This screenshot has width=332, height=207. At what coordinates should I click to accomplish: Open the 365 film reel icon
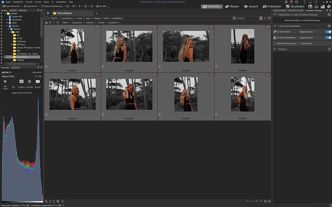pyautogui.click(x=310, y=6)
